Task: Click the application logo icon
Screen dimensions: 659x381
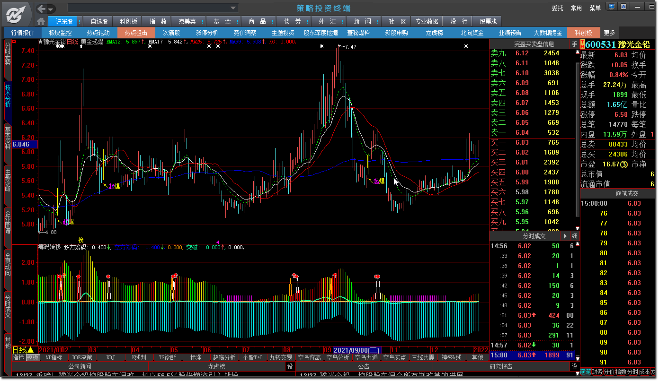Action: [17, 14]
